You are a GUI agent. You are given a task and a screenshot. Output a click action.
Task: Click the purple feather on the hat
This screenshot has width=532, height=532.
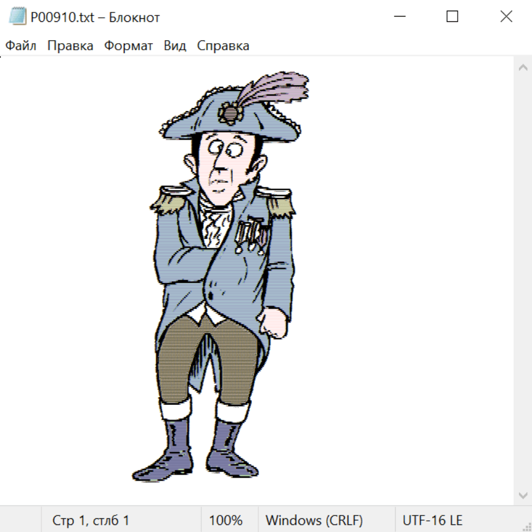278,89
